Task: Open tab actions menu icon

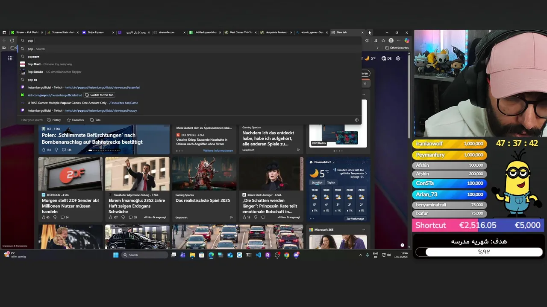Action: pyautogui.click(x=4, y=32)
